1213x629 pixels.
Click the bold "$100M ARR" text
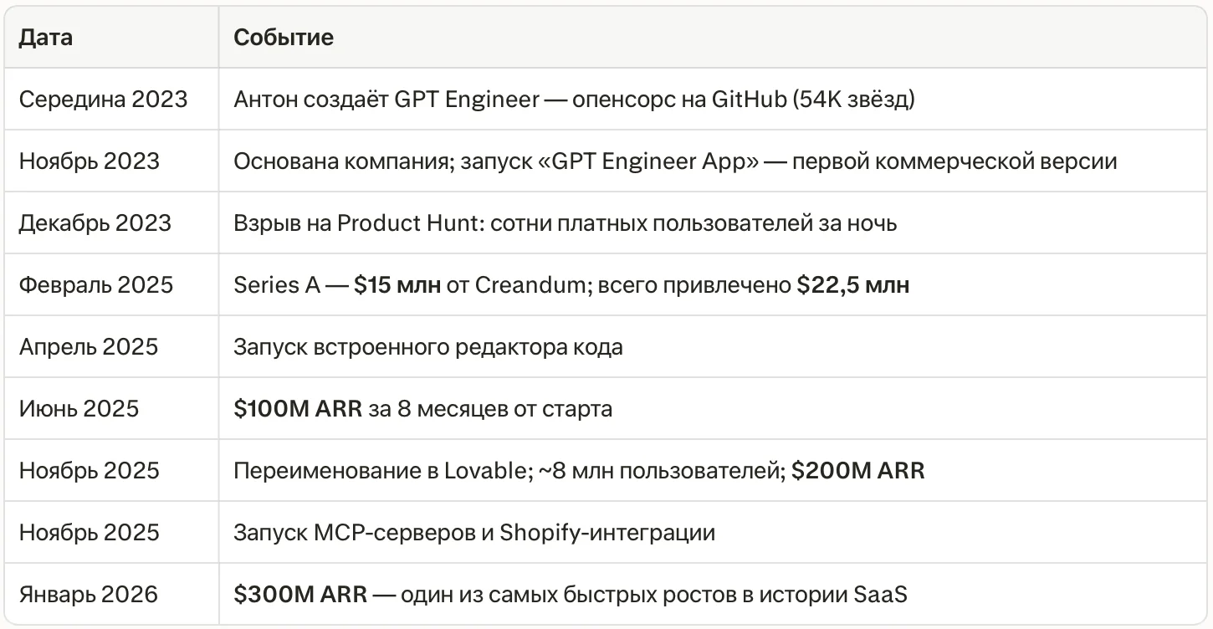[298, 409]
